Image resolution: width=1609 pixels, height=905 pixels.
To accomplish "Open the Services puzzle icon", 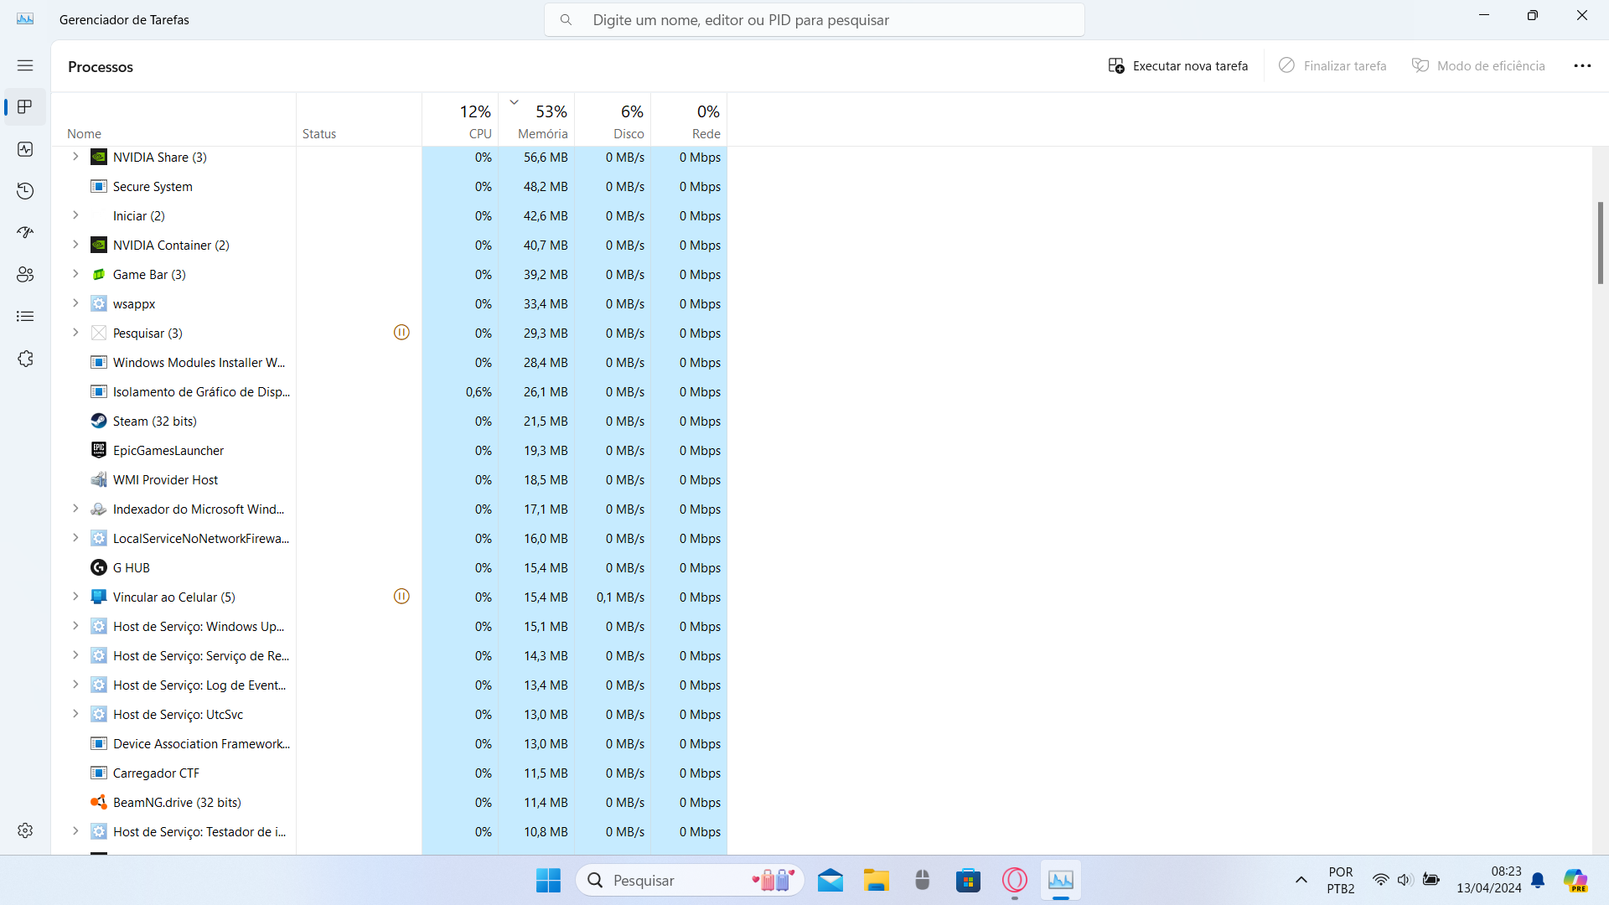I will click(25, 359).
